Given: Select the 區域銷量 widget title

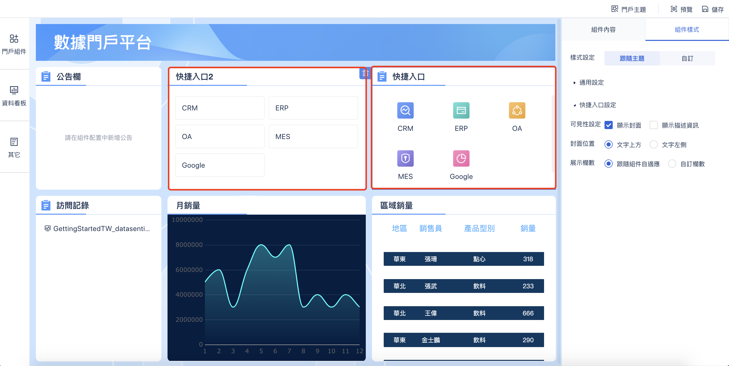Looking at the screenshot, I should point(396,205).
